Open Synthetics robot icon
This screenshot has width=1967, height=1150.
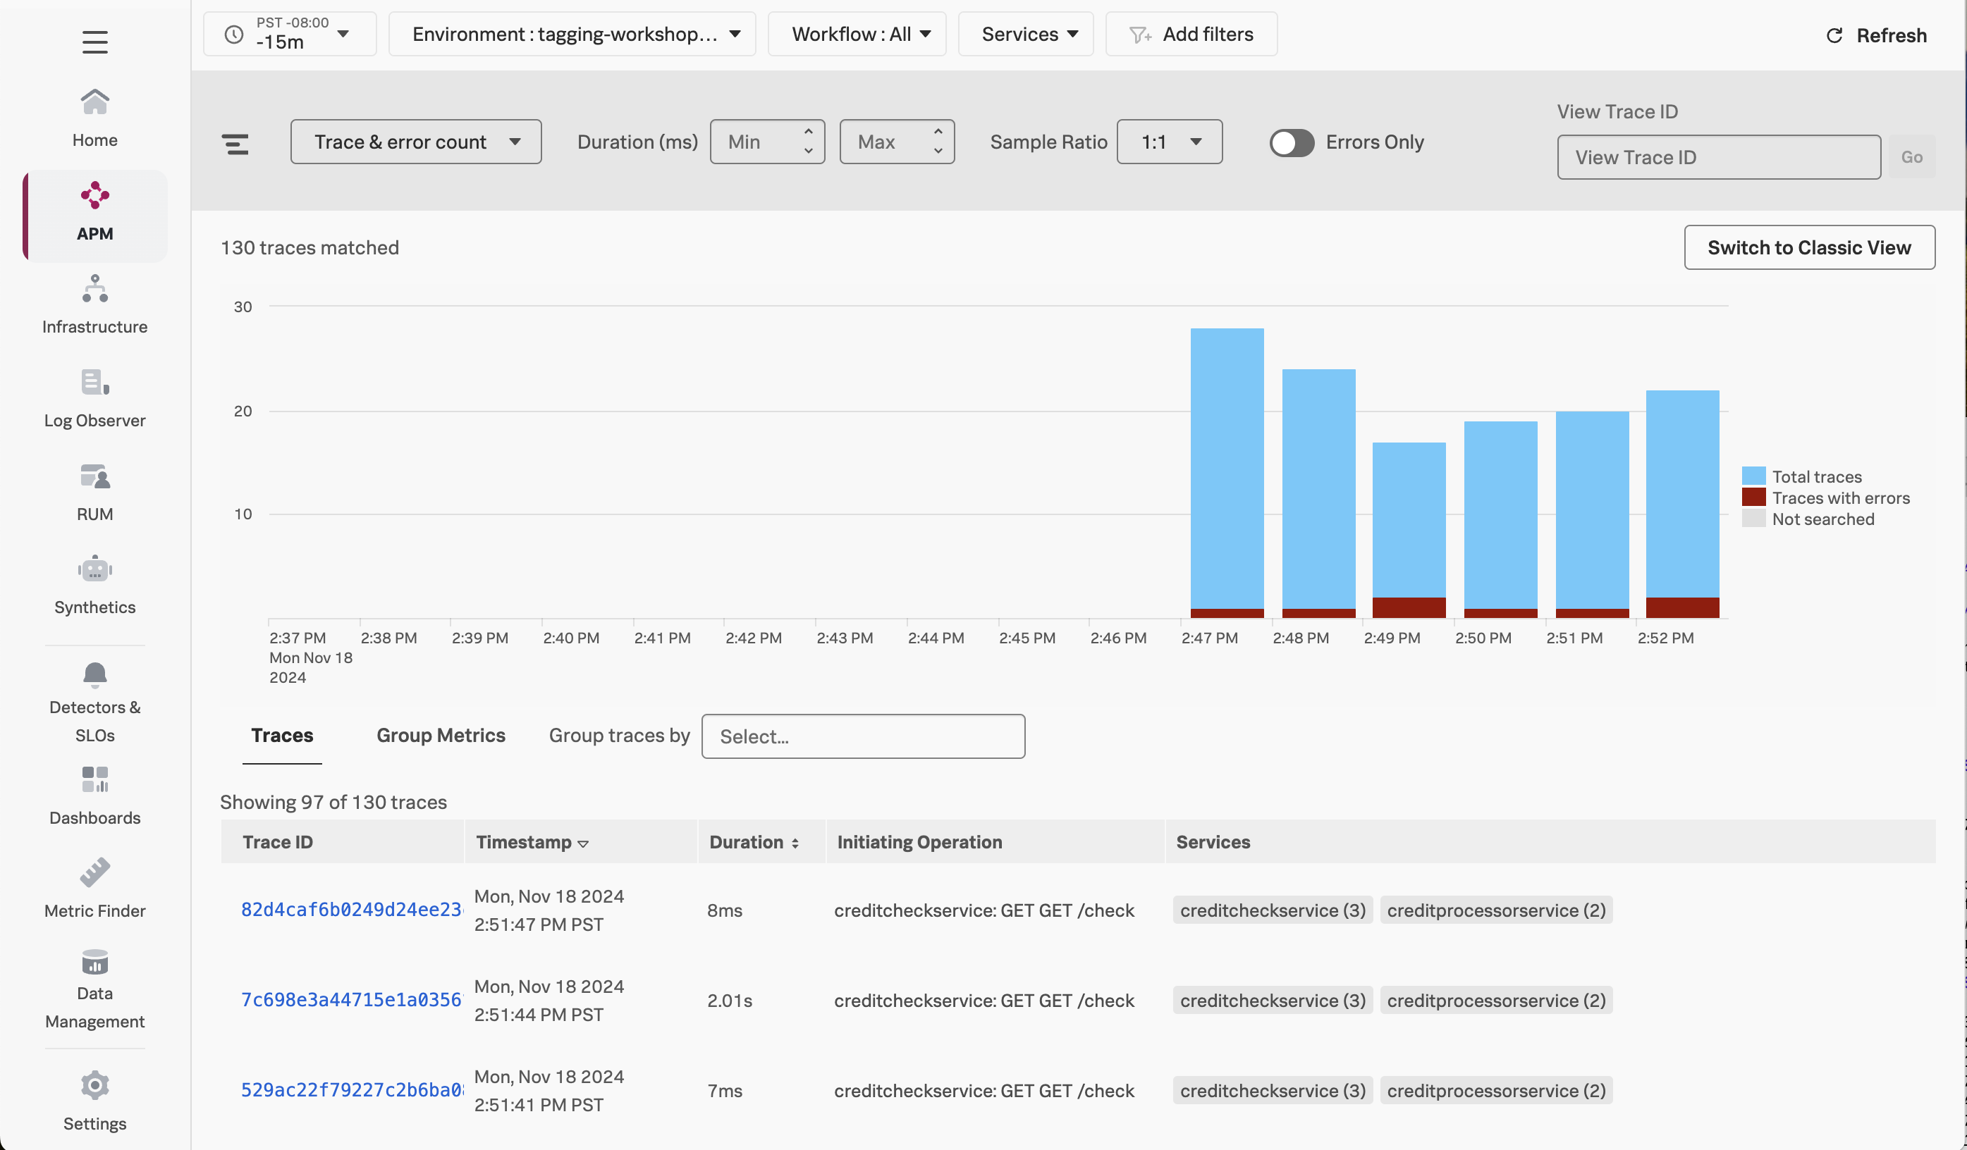pos(94,569)
